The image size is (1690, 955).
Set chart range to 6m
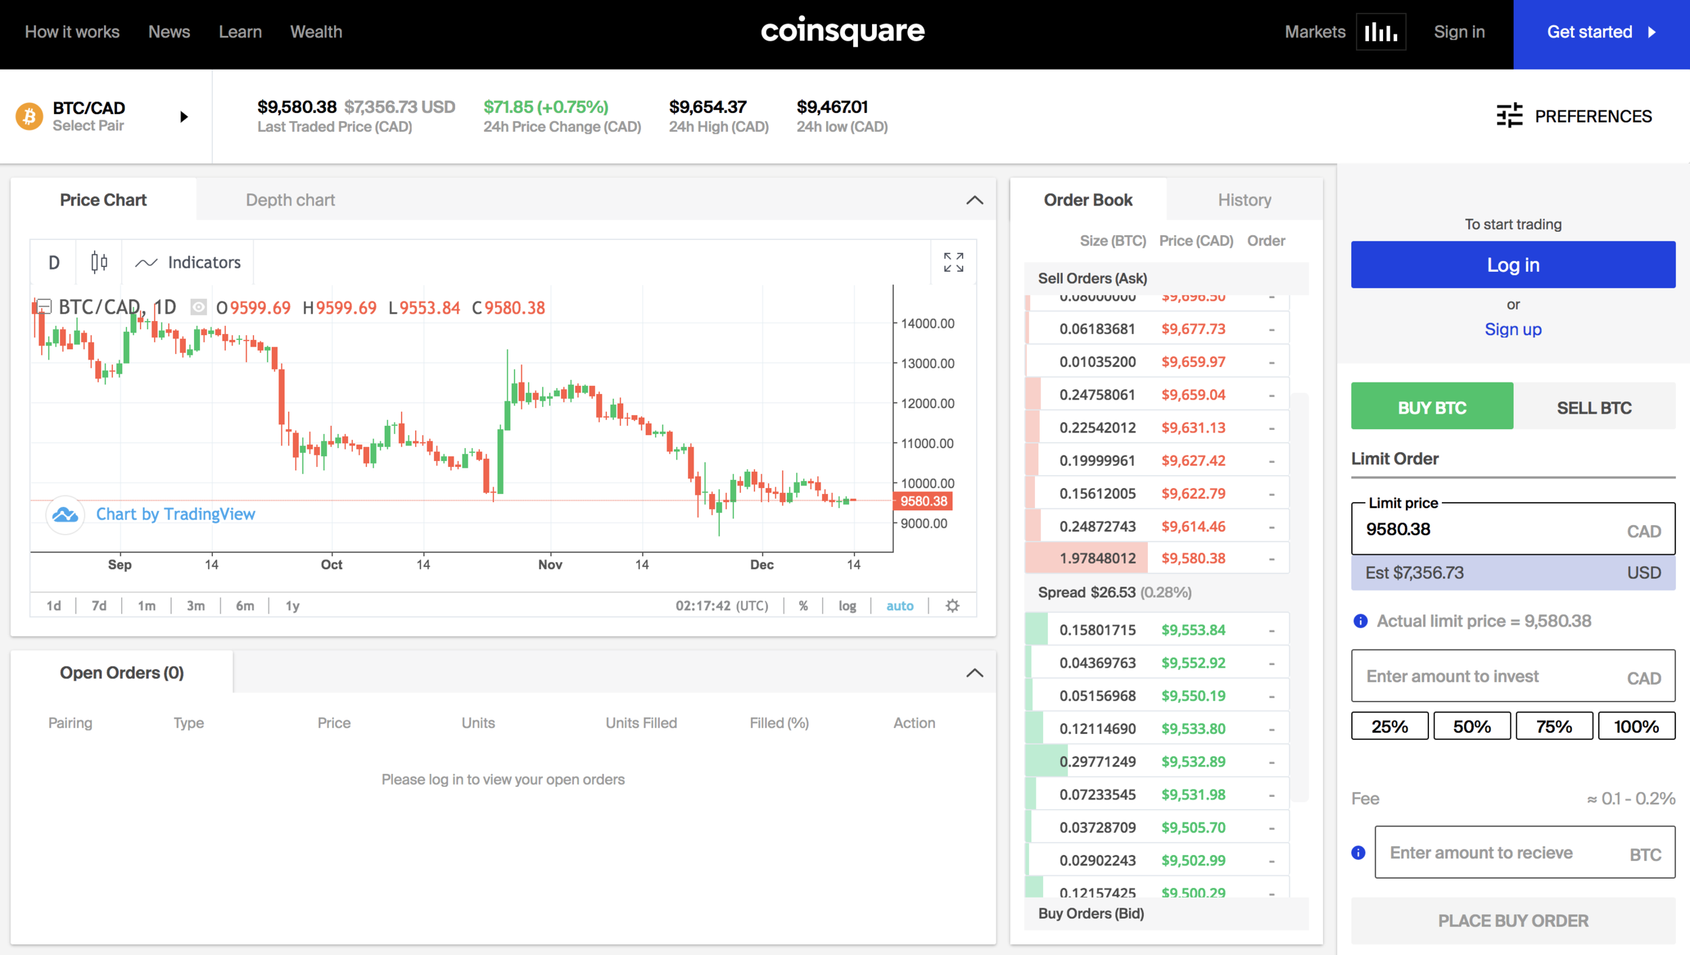point(245,606)
